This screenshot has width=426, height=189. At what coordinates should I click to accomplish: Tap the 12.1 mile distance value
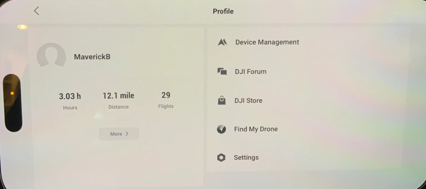pos(119,95)
